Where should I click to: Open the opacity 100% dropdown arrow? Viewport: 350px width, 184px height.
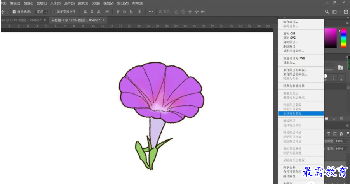coord(347,141)
